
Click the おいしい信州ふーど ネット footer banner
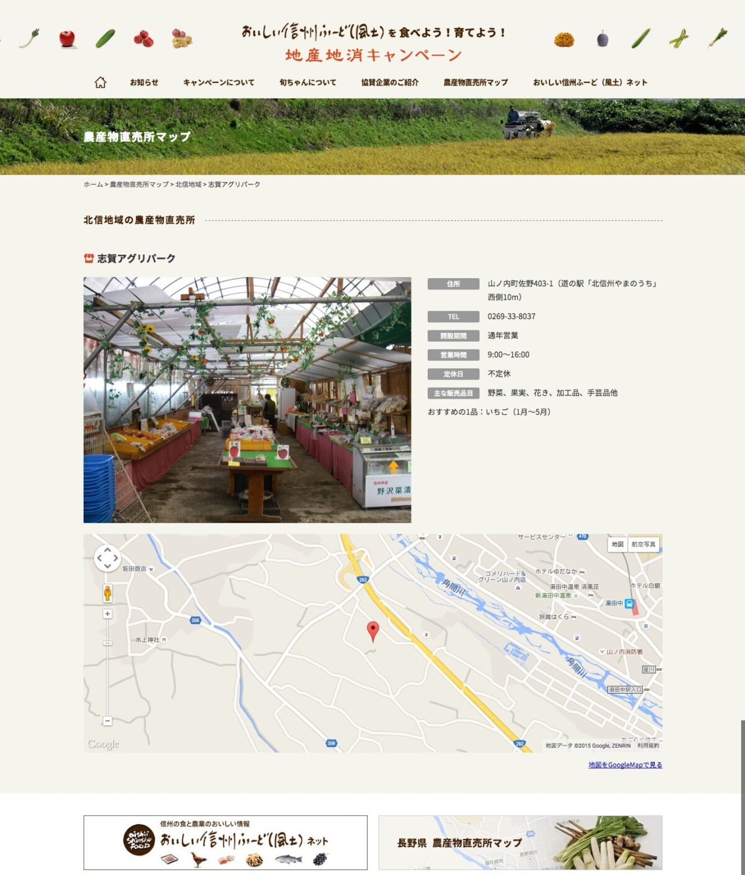coord(225,843)
